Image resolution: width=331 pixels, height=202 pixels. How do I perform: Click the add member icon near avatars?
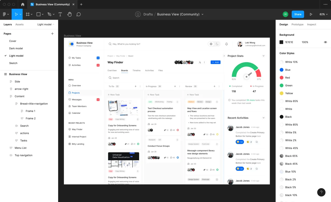pos(200,62)
